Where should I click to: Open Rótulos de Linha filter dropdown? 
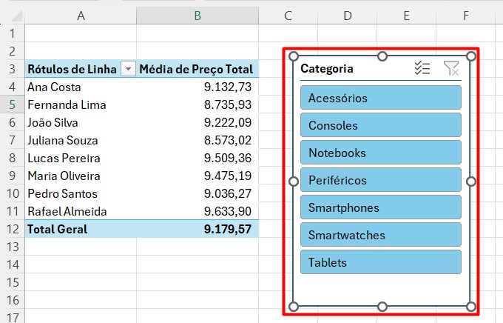tap(128, 69)
